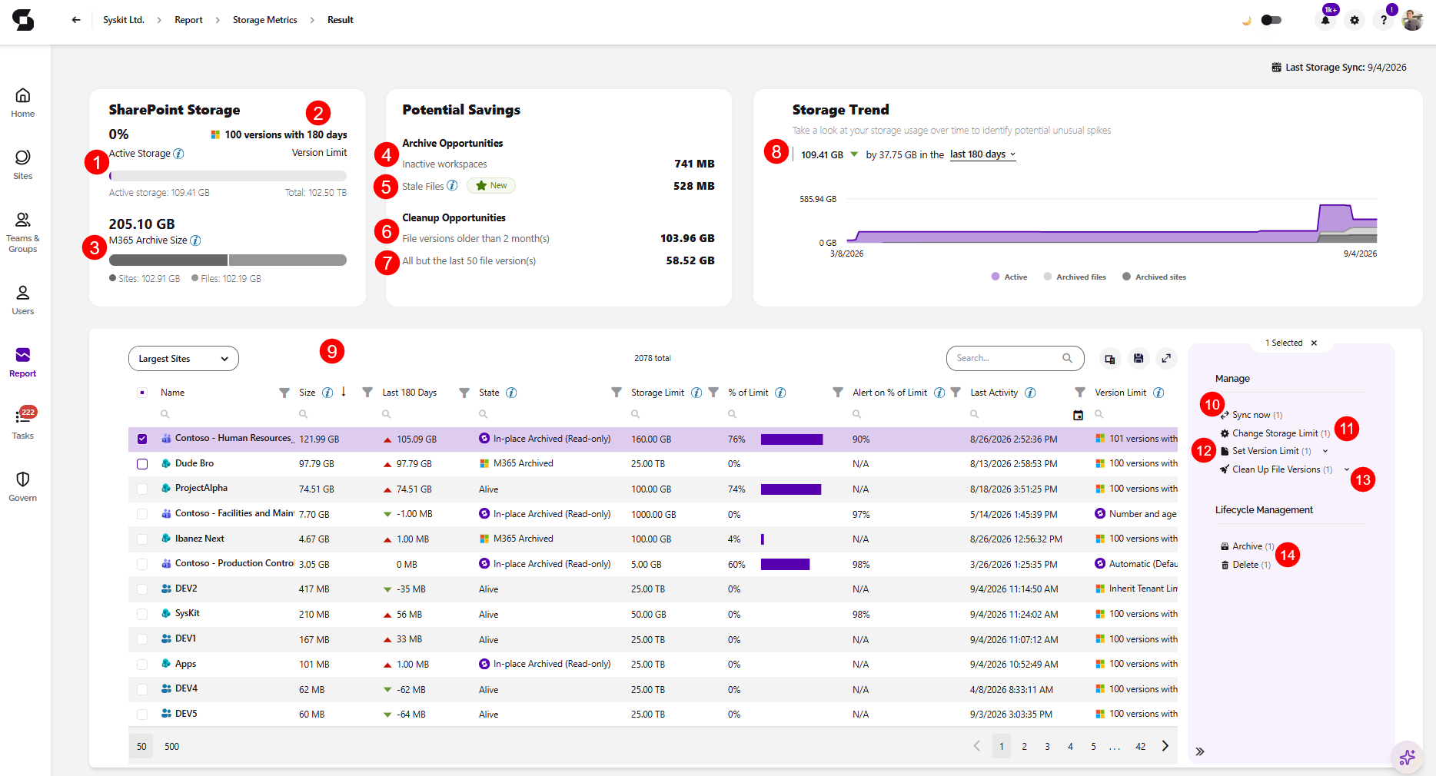
Task: Show info for Active Storage
Action: [x=178, y=154]
